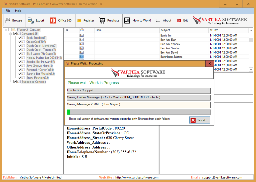This screenshot has height=182, width=256.
Task: Click the szDate column header
Action: [229, 30]
